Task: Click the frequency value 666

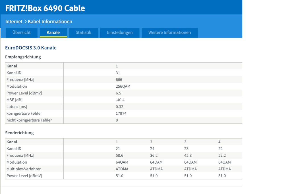Action: tap(119, 80)
